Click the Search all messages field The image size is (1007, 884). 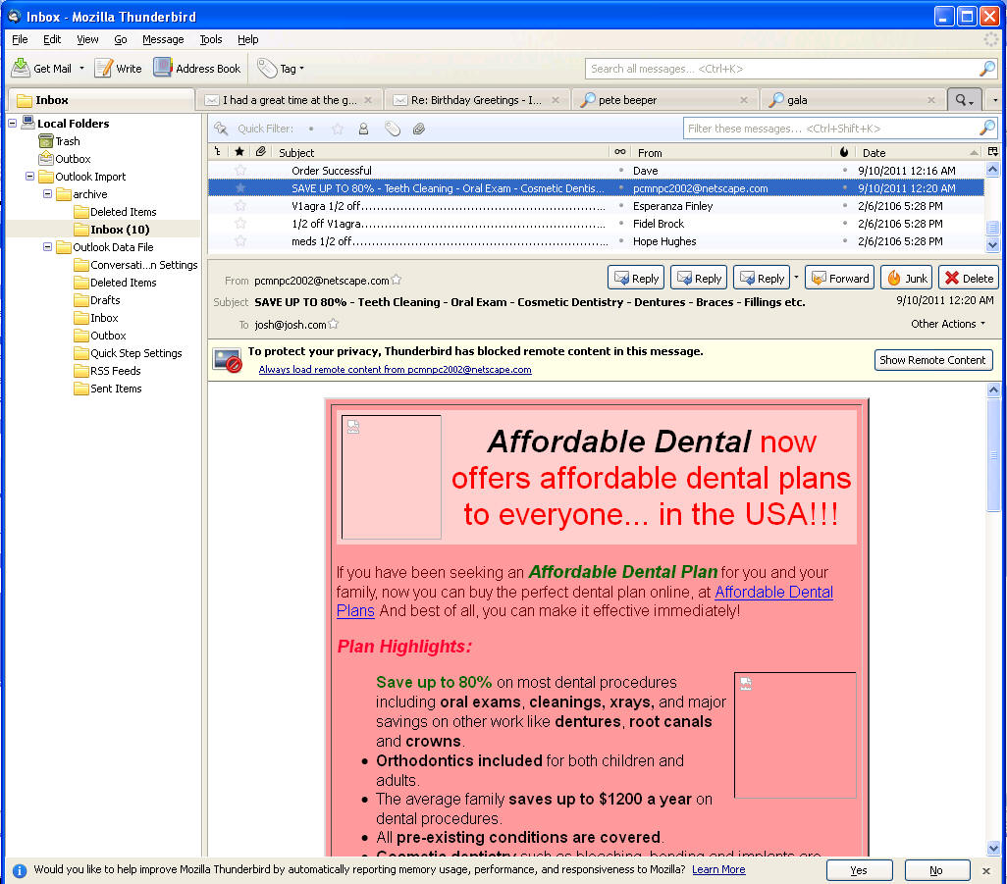tap(780, 69)
